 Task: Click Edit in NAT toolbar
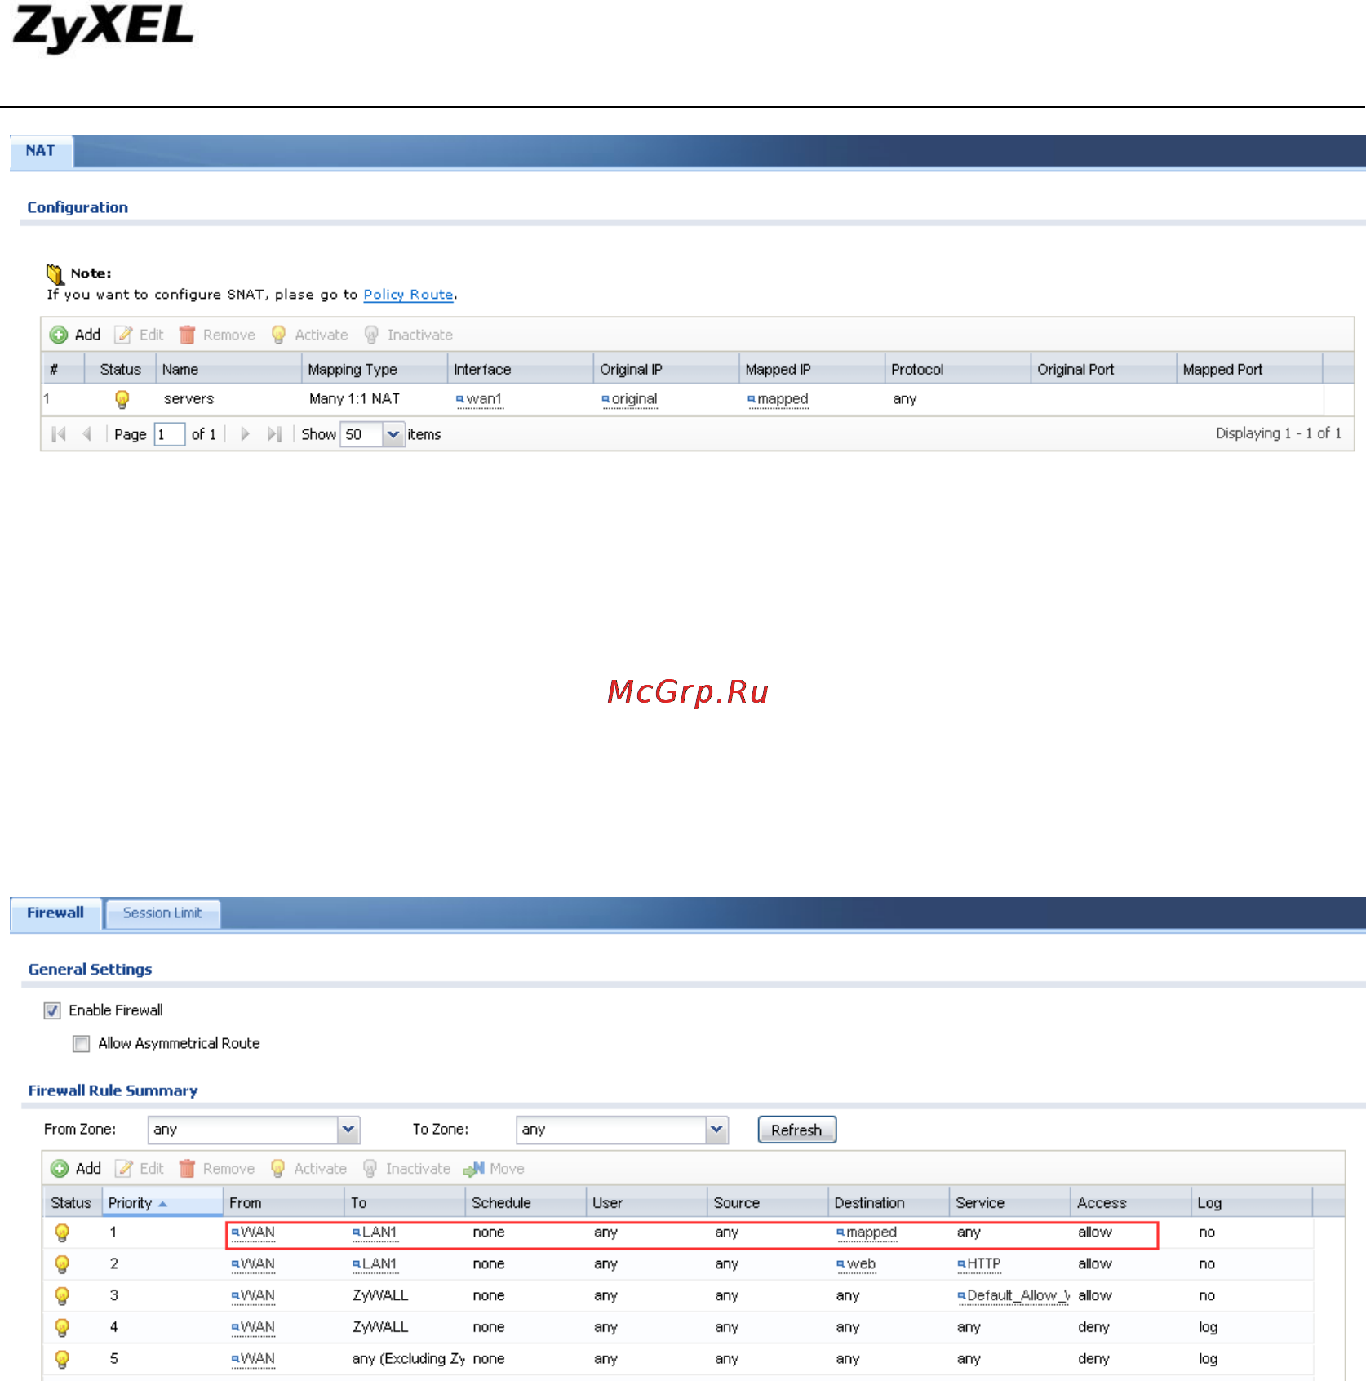click(x=140, y=335)
